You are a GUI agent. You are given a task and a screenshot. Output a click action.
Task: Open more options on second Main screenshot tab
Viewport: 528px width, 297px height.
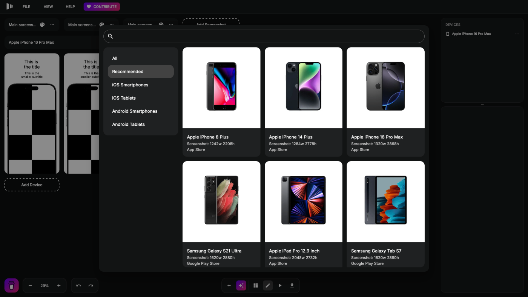(x=112, y=25)
